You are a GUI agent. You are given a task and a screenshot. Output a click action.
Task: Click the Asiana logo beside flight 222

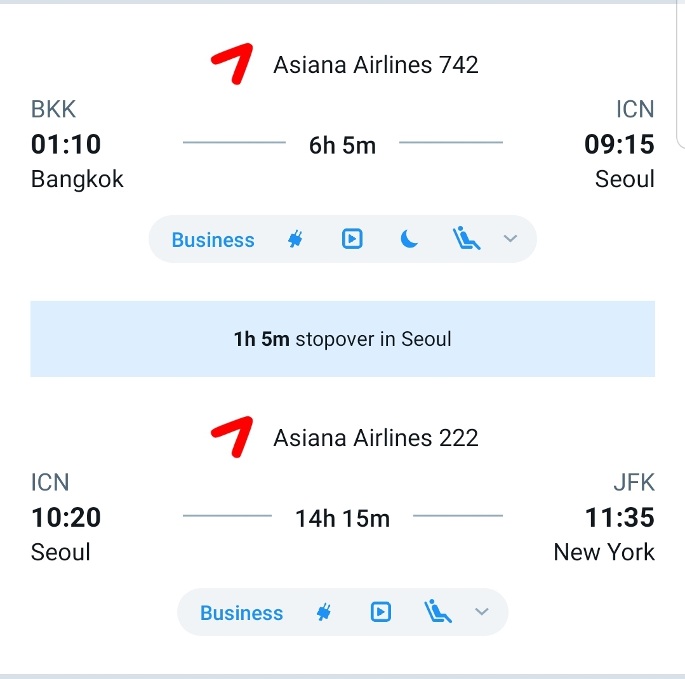pyautogui.click(x=232, y=437)
